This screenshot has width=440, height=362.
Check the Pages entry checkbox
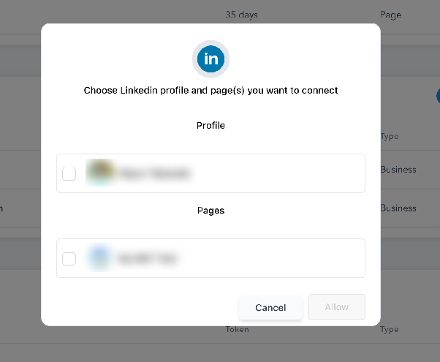pos(69,259)
